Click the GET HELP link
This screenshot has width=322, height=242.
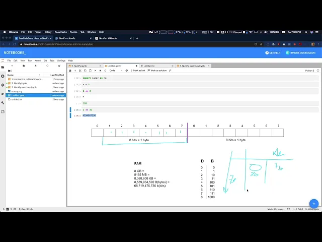(273, 53)
